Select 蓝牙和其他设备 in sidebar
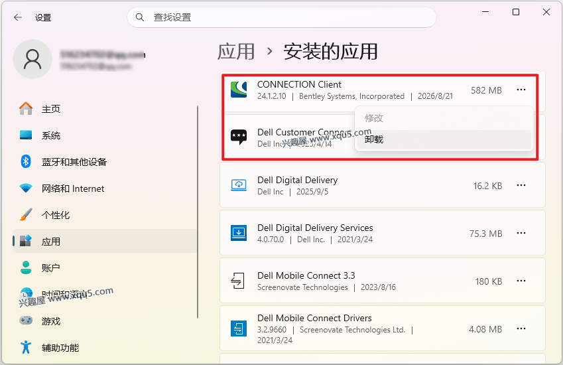The image size is (563, 365). click(74, 162)
